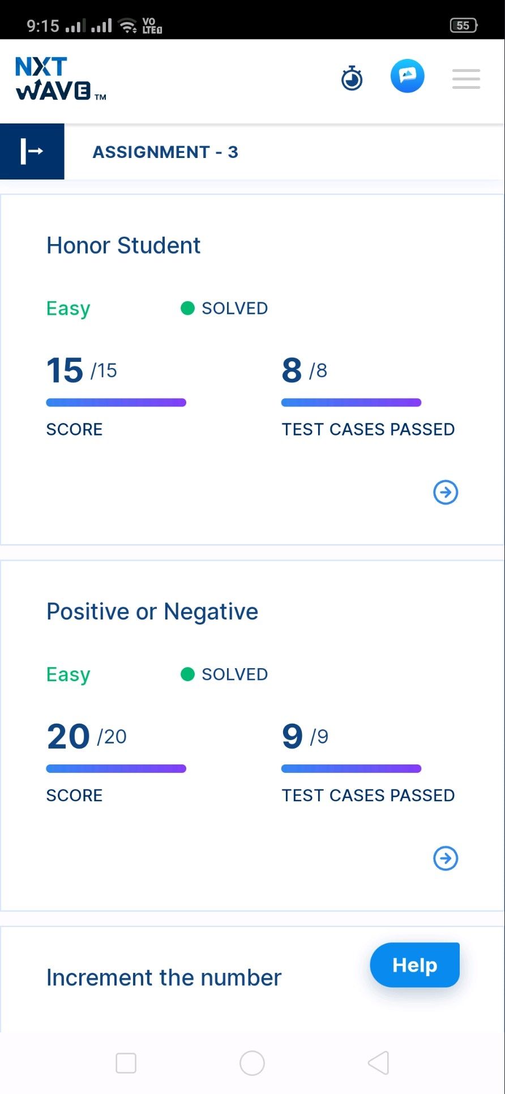The height and width of the screenshot is (1094, 505).
Task: Open Increment the number question
Action: (164, 978)
